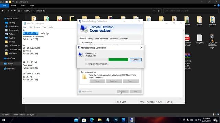Close the Connecting to dialog

(x=141, y=48)
